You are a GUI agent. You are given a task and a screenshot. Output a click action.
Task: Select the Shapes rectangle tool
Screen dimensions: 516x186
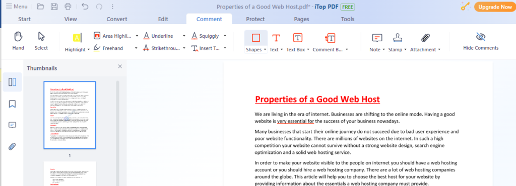coord(255,38)
